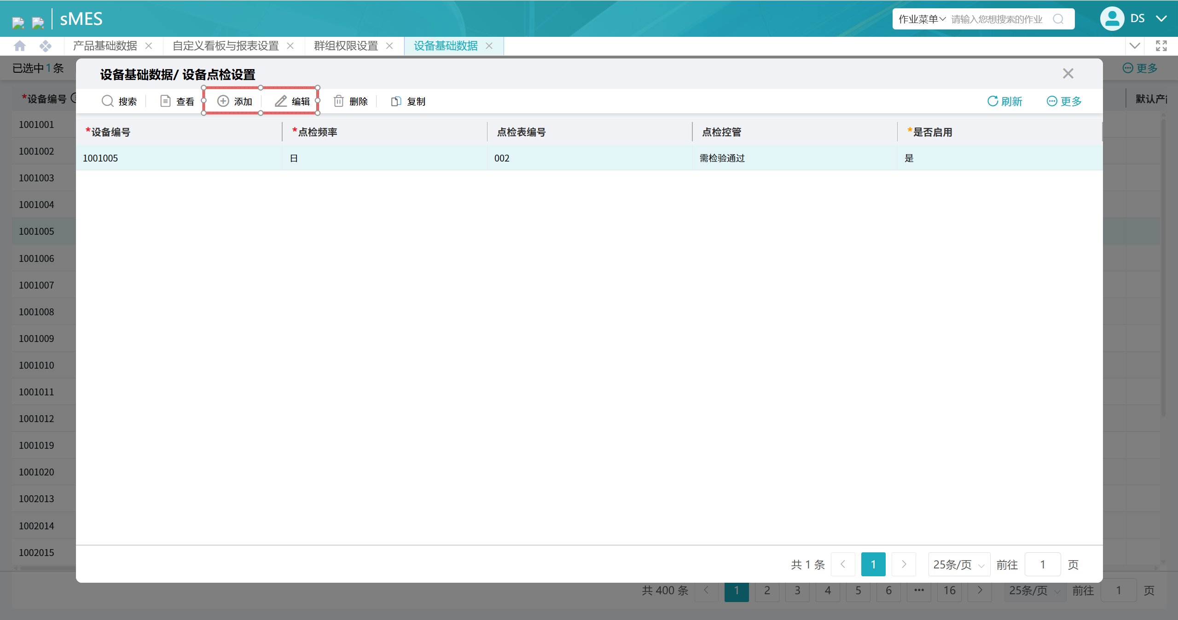Expand the tab list chevron
The width and height of the screenshot is (1178, 620).
[x=1135, y=46]
